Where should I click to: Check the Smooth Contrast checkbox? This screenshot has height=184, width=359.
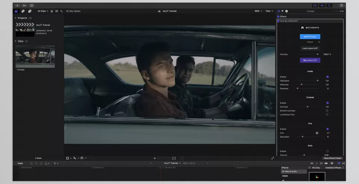(x=327, y=111)
